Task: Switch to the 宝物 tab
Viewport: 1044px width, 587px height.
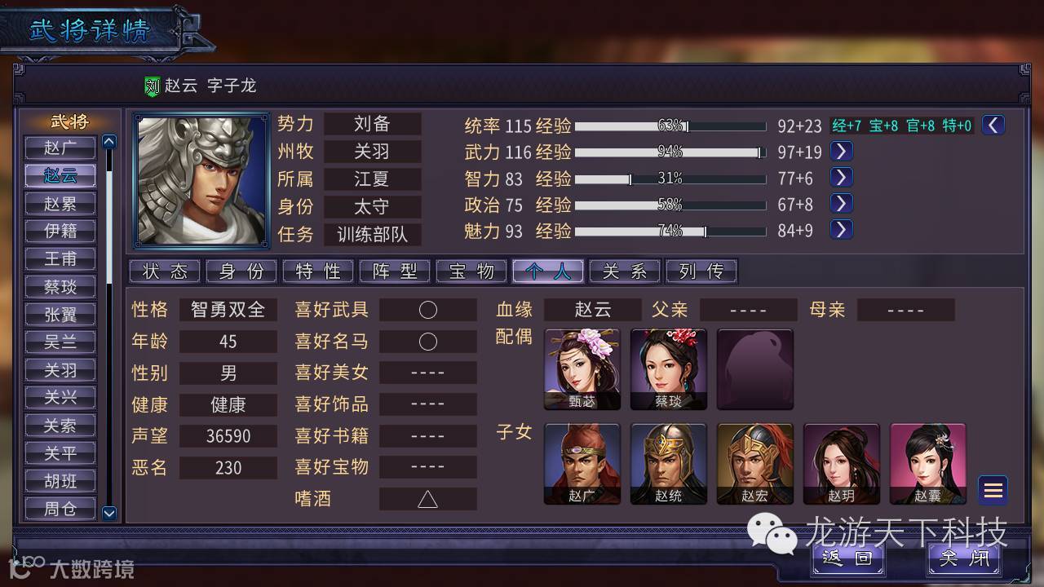Action: [472, 271]
